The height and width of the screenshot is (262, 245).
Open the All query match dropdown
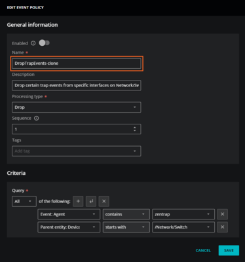(24, 201)
